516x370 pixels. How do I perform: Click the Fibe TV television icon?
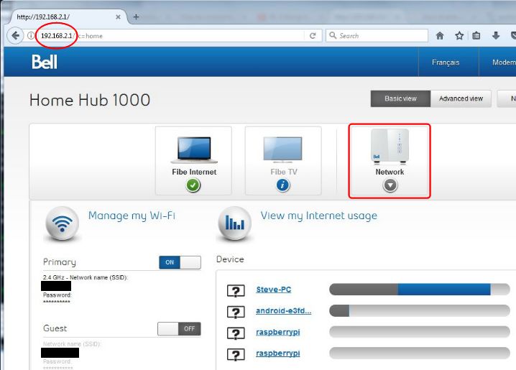(x=282, y=150)
